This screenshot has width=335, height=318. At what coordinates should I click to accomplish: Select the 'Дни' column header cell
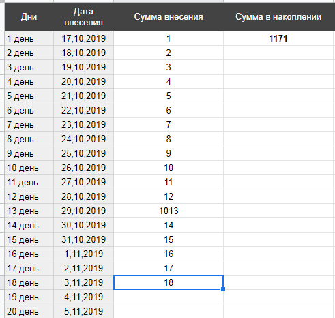pos(29,17)
